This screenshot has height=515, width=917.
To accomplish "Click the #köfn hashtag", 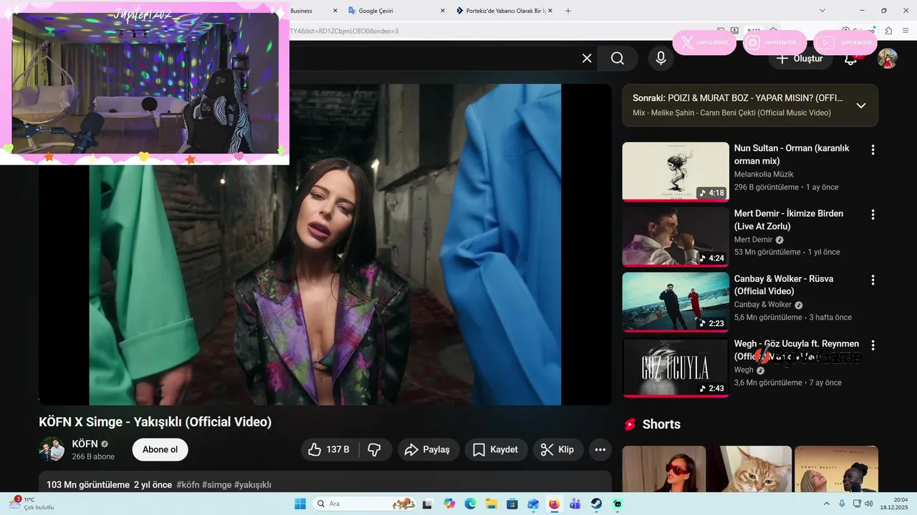I will (x=188, y=485).
